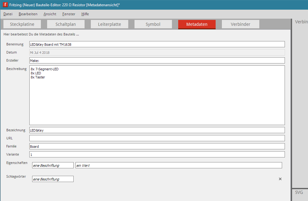Click inside the Beschreibung text area

[157, 95]
